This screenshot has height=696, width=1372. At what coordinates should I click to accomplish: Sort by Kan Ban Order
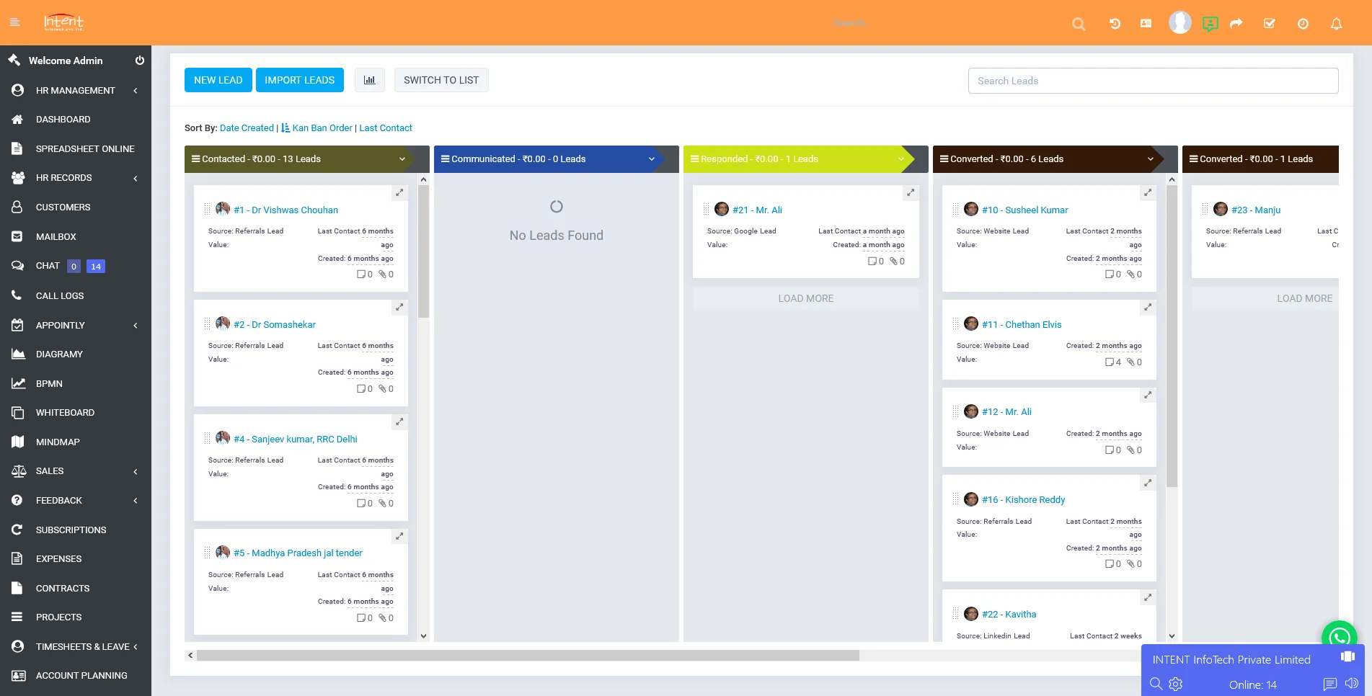pyautogui.click(x=322, y=128)
